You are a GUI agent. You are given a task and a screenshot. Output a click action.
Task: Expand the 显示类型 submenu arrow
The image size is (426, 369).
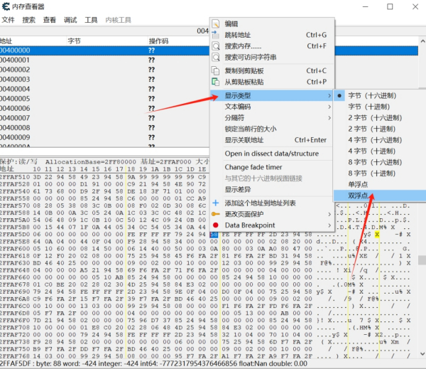(x=329, y=95)
